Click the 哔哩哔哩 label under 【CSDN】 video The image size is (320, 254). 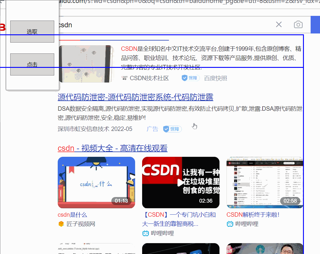click(162, 233)
